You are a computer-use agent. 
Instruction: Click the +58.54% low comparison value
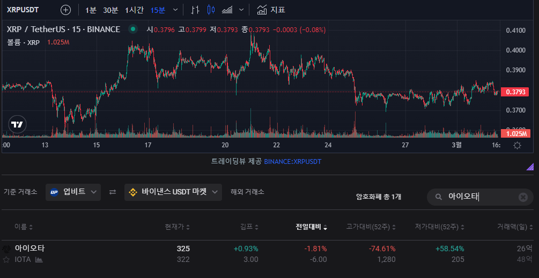pyautogui.click(x=449, y=249)
